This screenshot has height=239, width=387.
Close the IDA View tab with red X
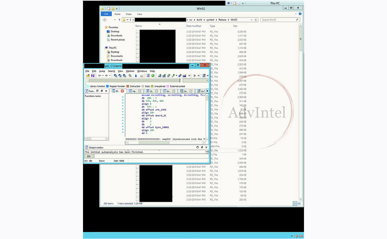click(122, 91)
